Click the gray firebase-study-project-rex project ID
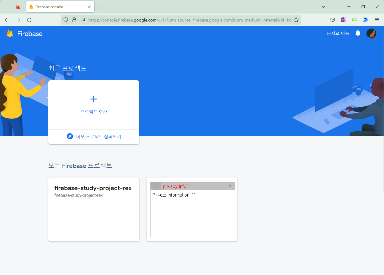 click(79, 195)
